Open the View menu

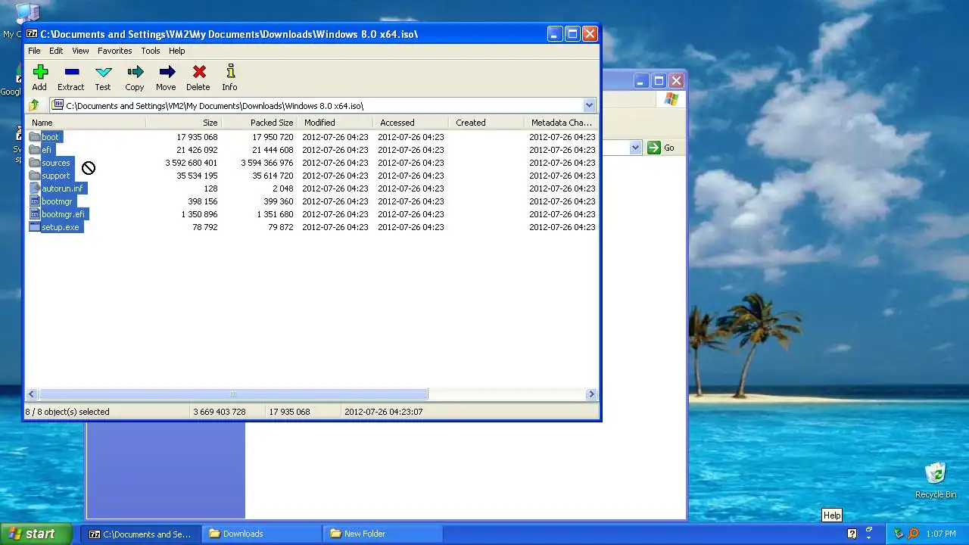[80, 51]
